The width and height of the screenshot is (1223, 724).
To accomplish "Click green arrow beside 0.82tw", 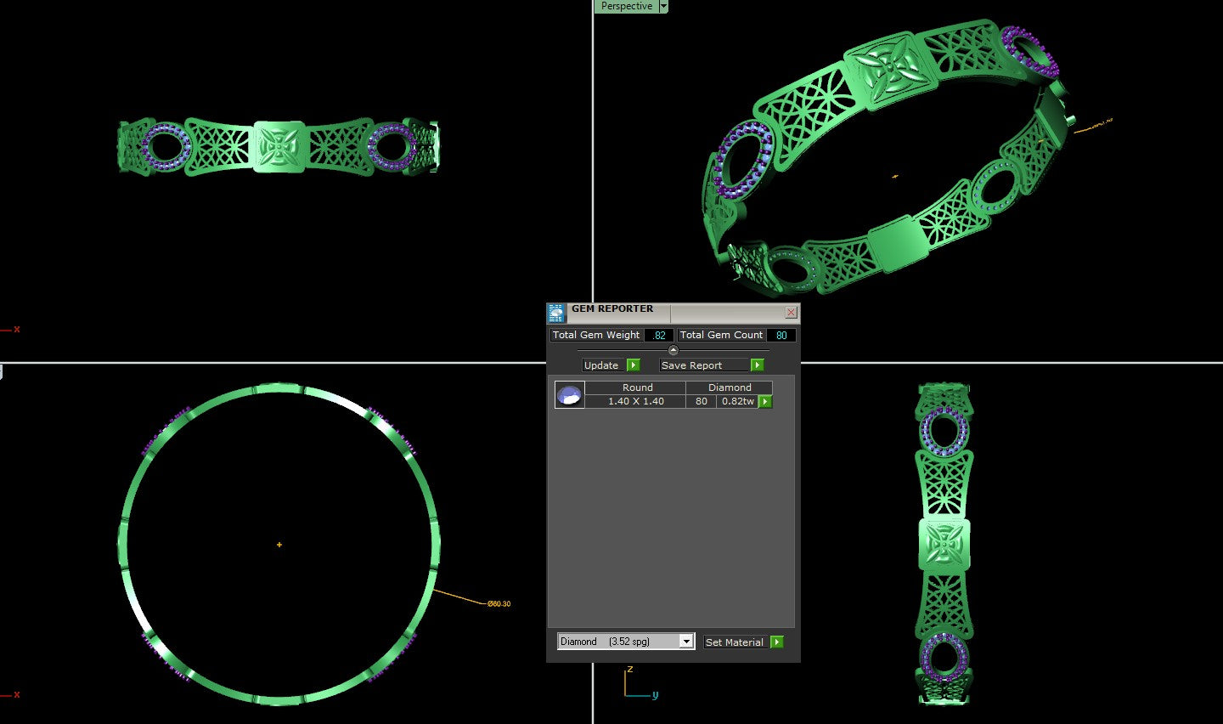I will point(765,402).
